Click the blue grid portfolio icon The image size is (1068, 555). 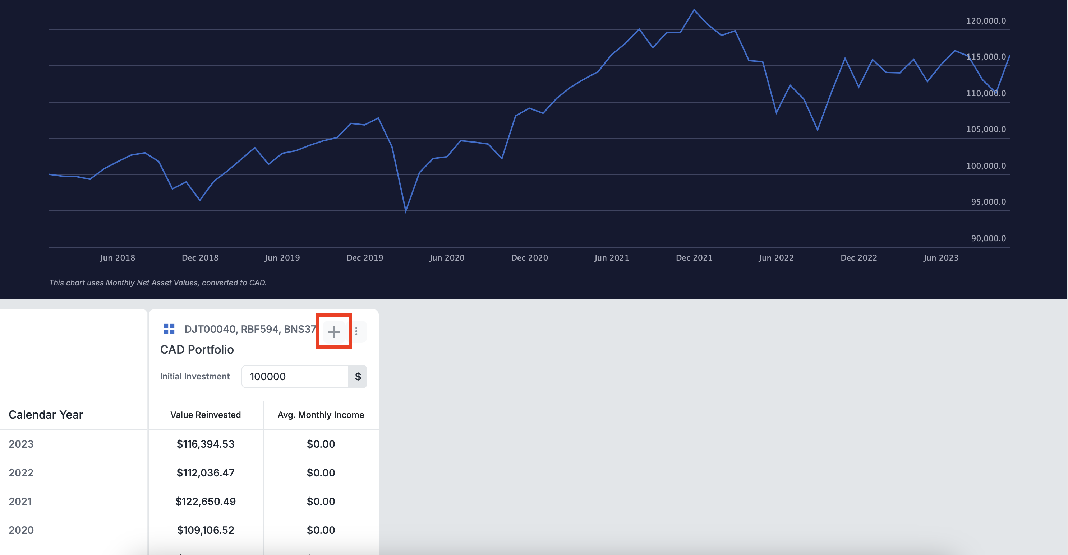169,329
